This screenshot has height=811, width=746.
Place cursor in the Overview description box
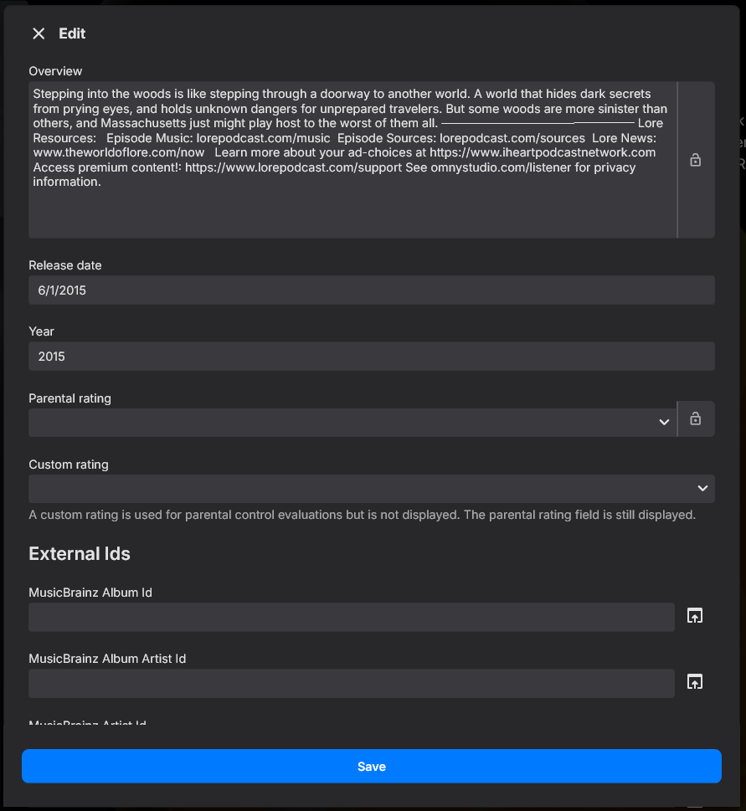coord(352,159)
